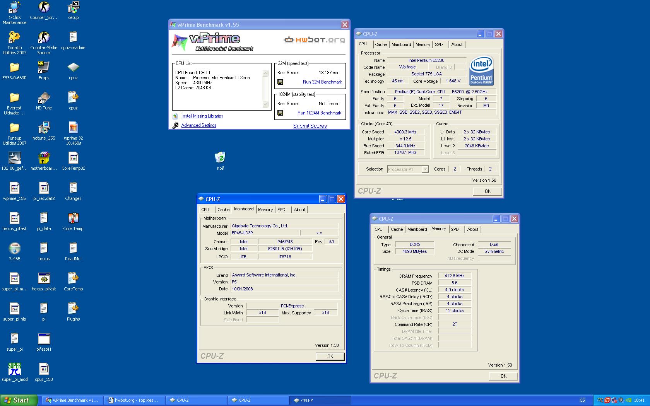Switch to Cache tab in top-right CPU-Z window
This screenshot has height=406, width=650.
[x=381, y=44]
